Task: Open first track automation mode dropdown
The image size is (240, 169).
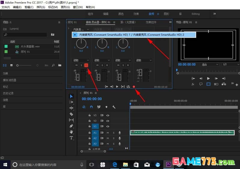Action: pos(81,60)
